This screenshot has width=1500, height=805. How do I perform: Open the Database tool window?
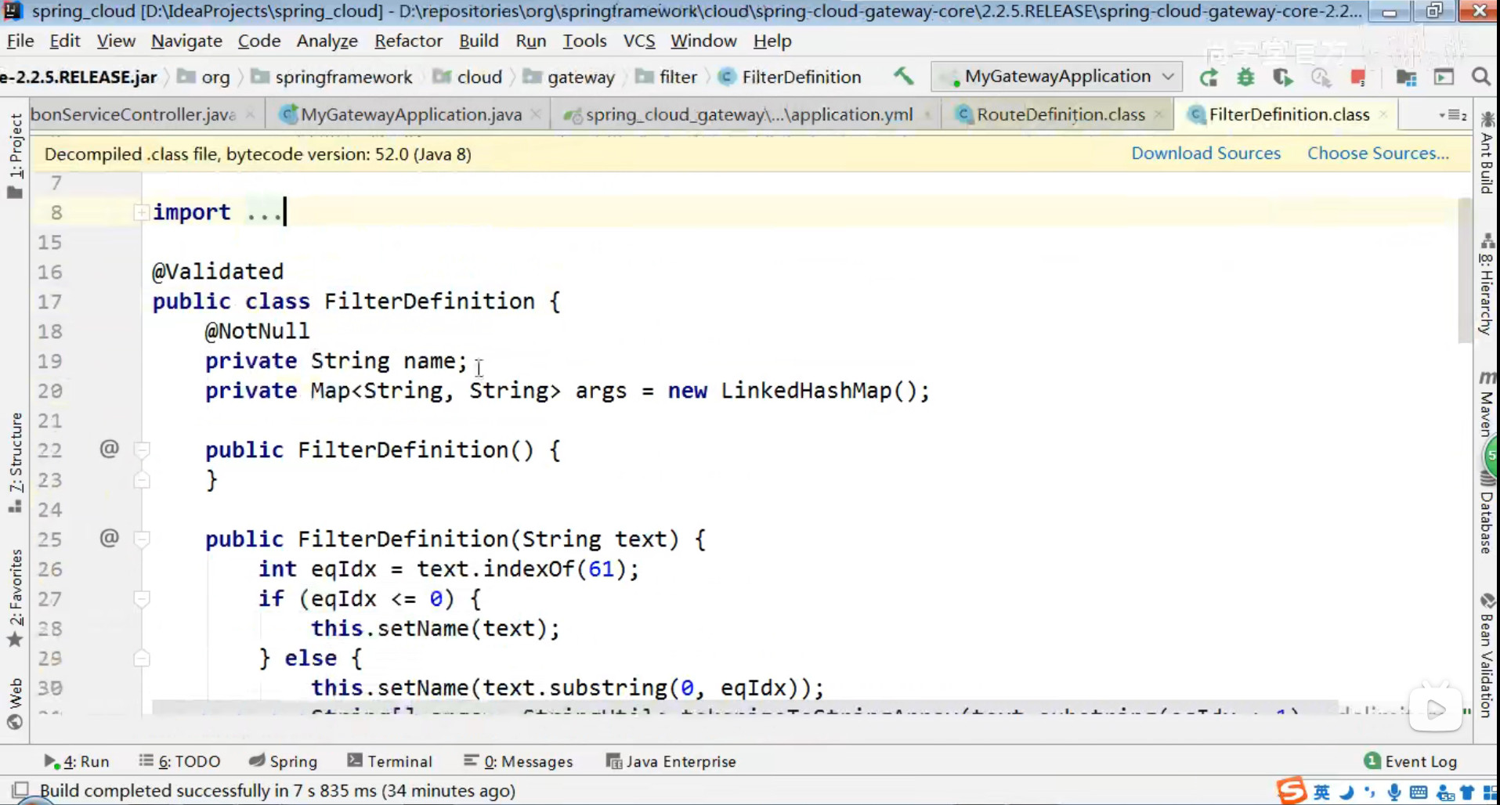coord(1487,513)
